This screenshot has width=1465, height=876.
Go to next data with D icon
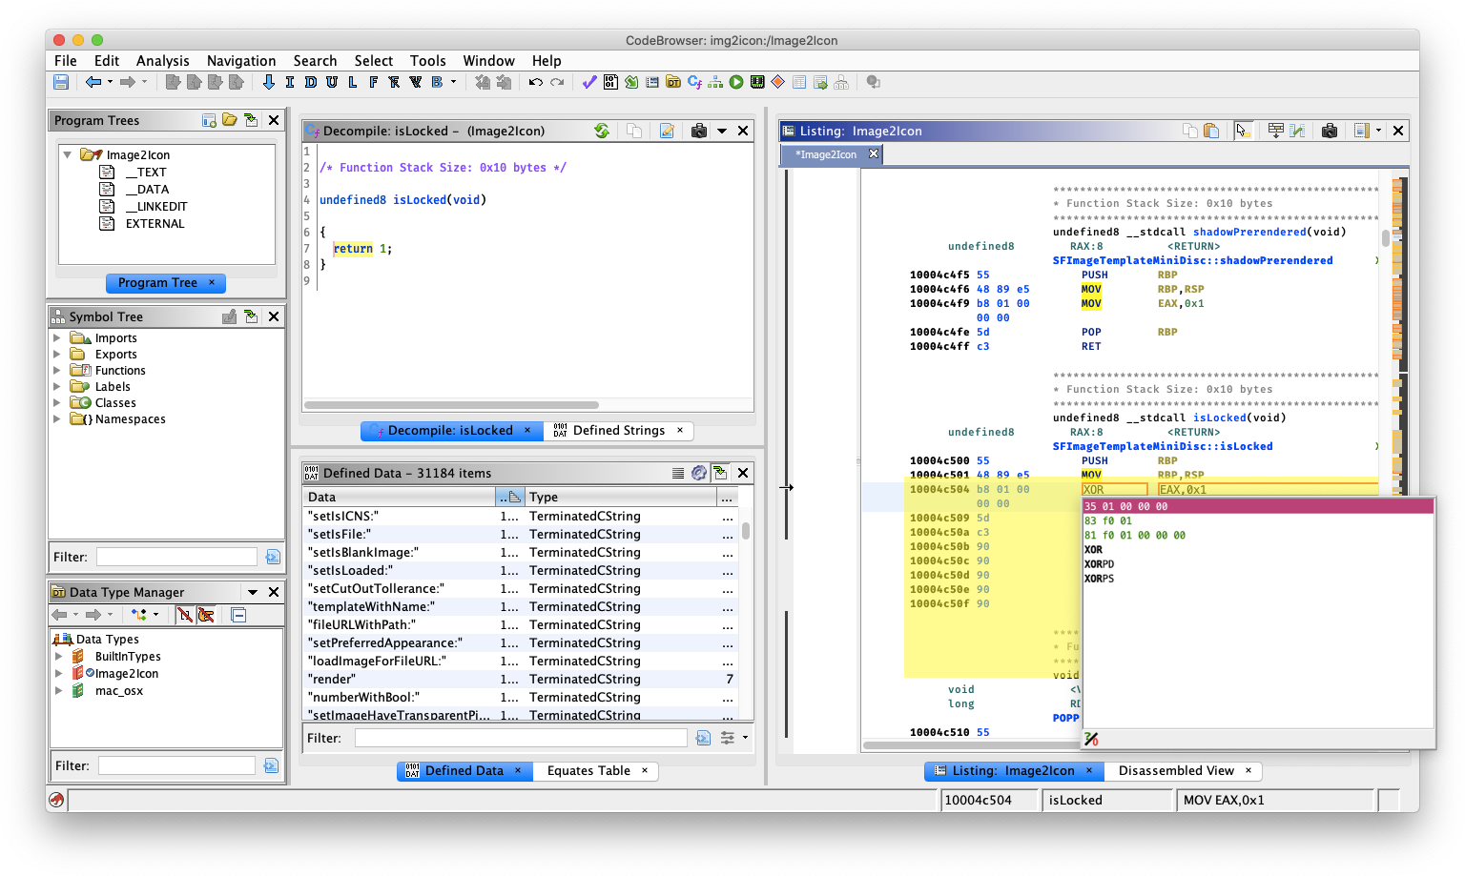point(311,82)
